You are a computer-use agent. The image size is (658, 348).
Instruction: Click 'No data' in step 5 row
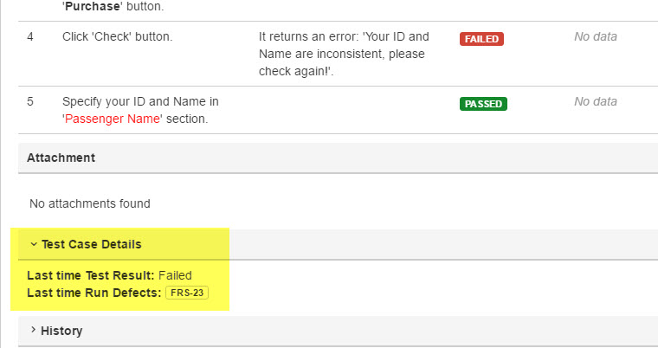click(x=596, y=101)
